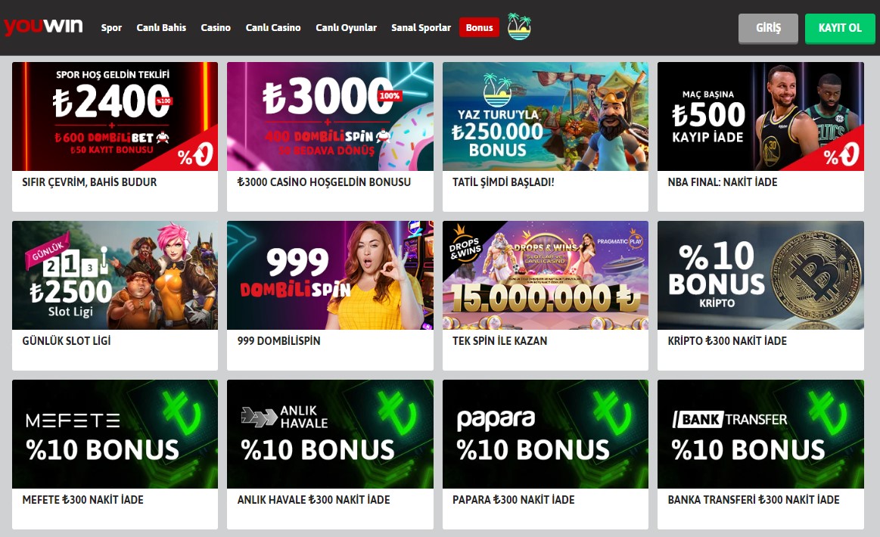Click the red Bonus tab

pos(479,27)
